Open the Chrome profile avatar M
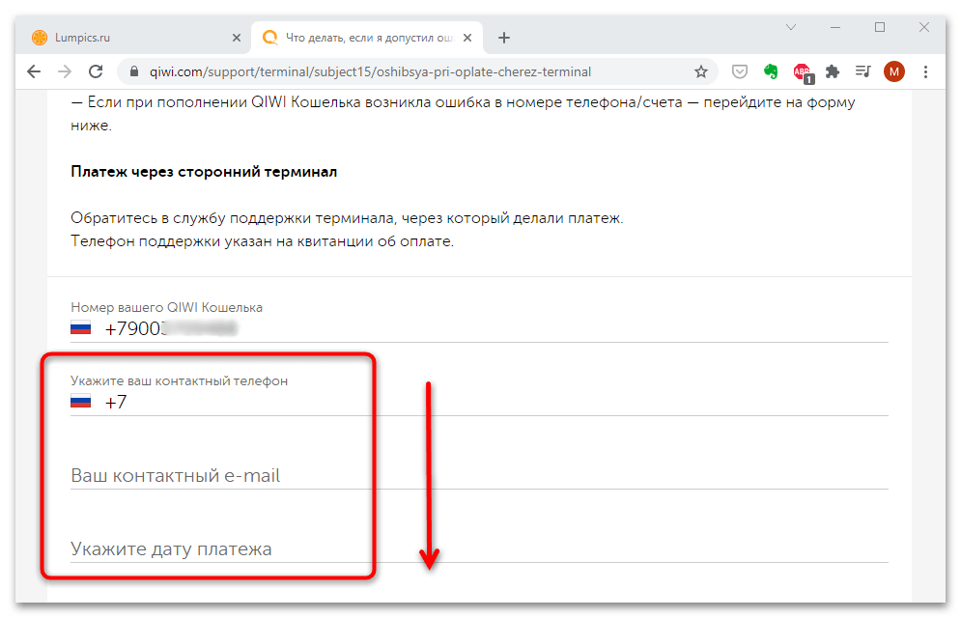This screenshot has height=618, width=961. click(x=894, y=71)
